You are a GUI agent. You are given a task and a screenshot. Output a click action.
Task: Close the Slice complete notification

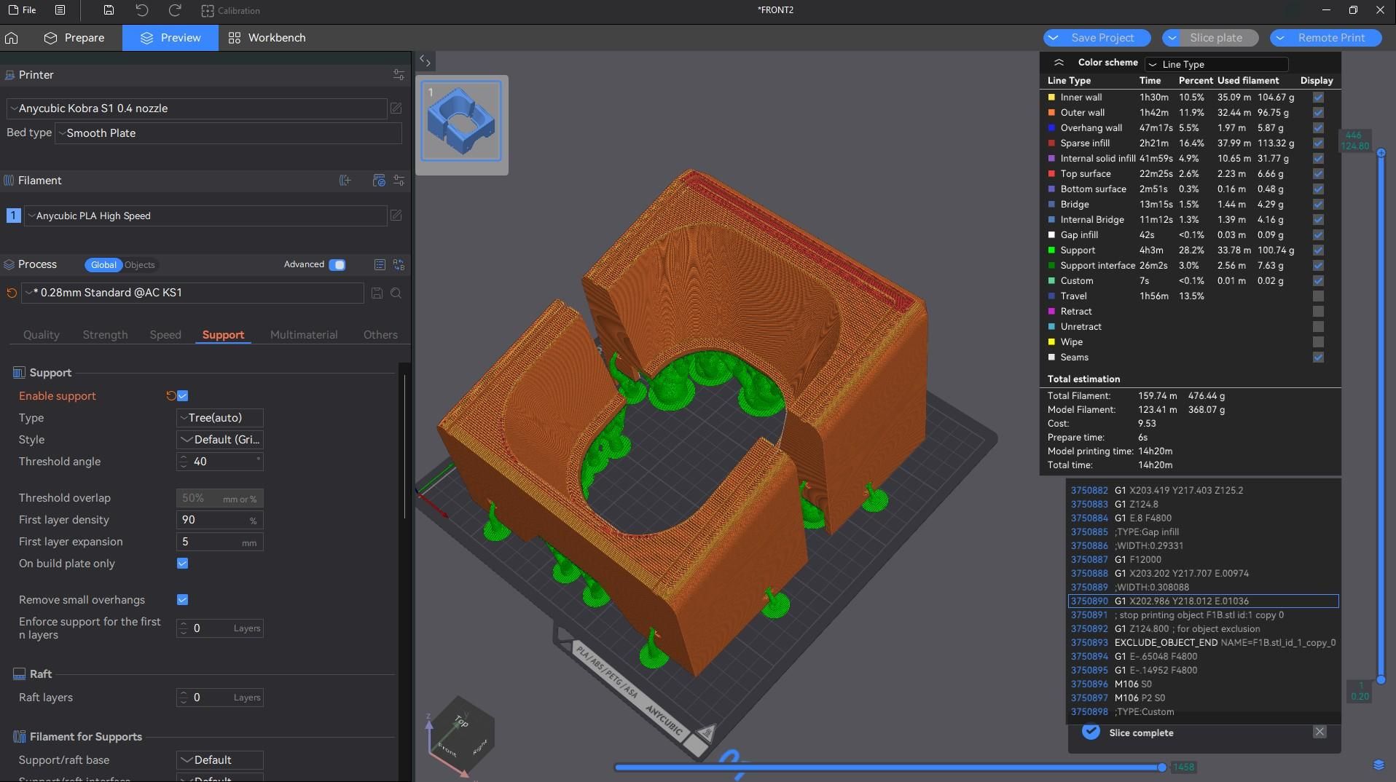point(1319,732)
